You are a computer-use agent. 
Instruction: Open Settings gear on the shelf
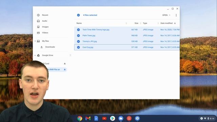pos(137,118)
